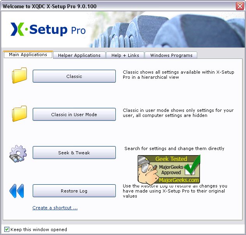
Task: Click the X-Setup Pro logo
Action: click(48, 29)
